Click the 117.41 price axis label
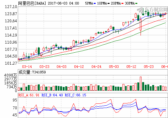Viewport: 168px width, 118px height. tap(11, 28)
